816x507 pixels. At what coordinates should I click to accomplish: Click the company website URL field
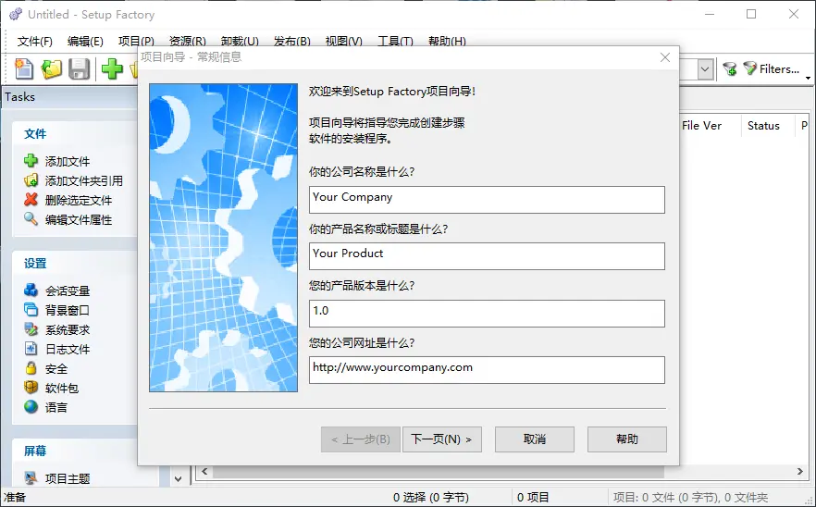click(487, 370)
